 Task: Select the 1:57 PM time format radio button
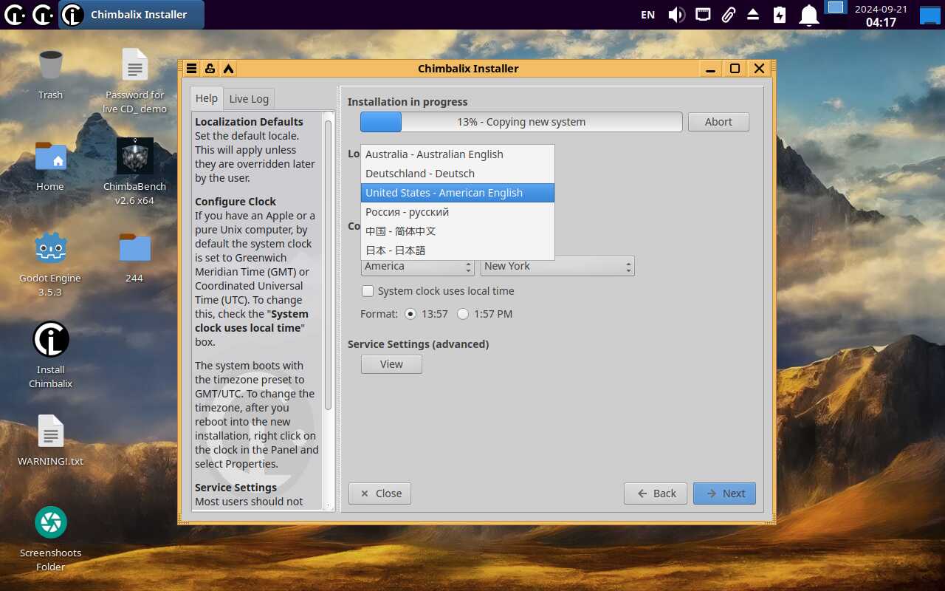463,314
